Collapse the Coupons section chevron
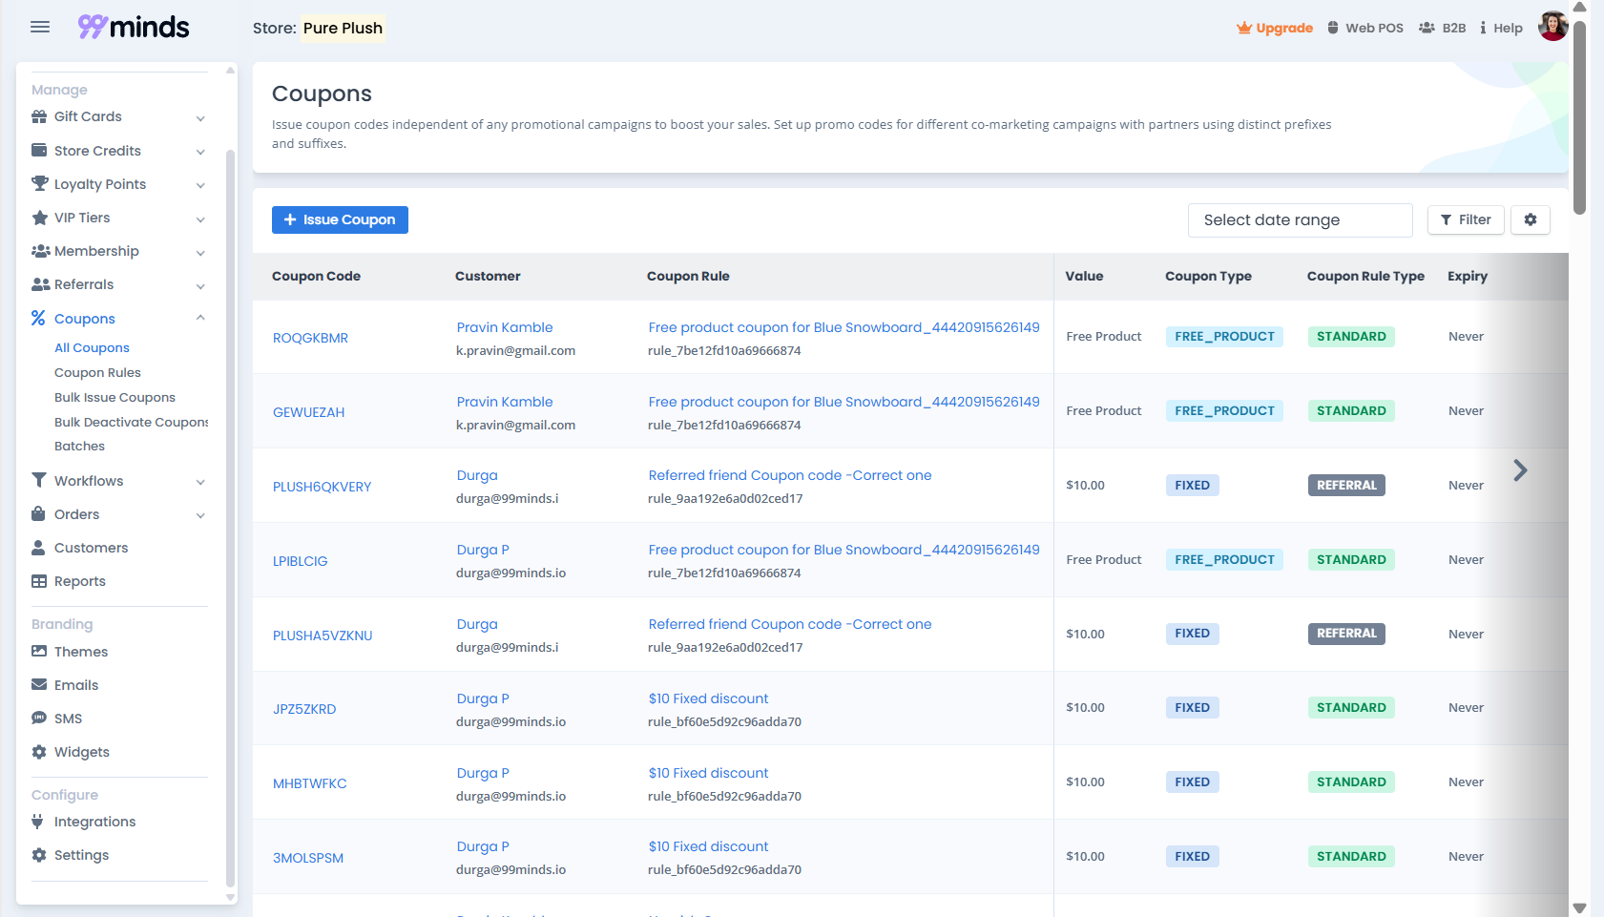Viewport: 1604px width, 917px height. point(200,318)
